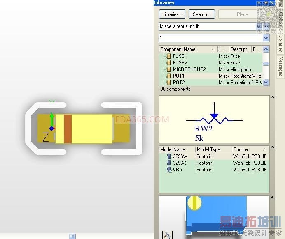Viewport: 285px width, 239px height.
Task: Select the 3296X footprint model
Action: 214,163
